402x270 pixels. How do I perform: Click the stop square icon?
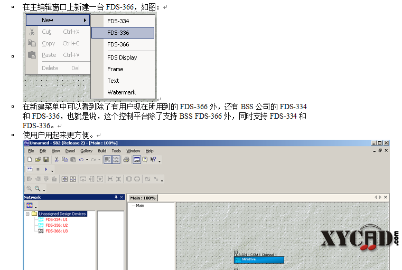coord(38,169)
